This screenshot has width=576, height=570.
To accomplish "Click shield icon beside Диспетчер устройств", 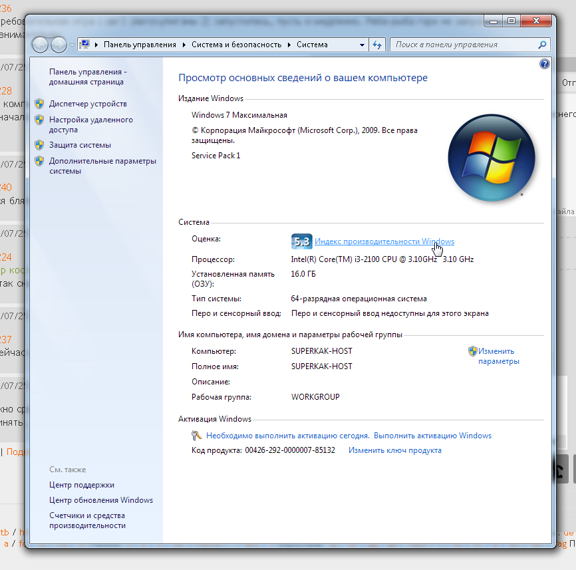I will click(39, 104).
